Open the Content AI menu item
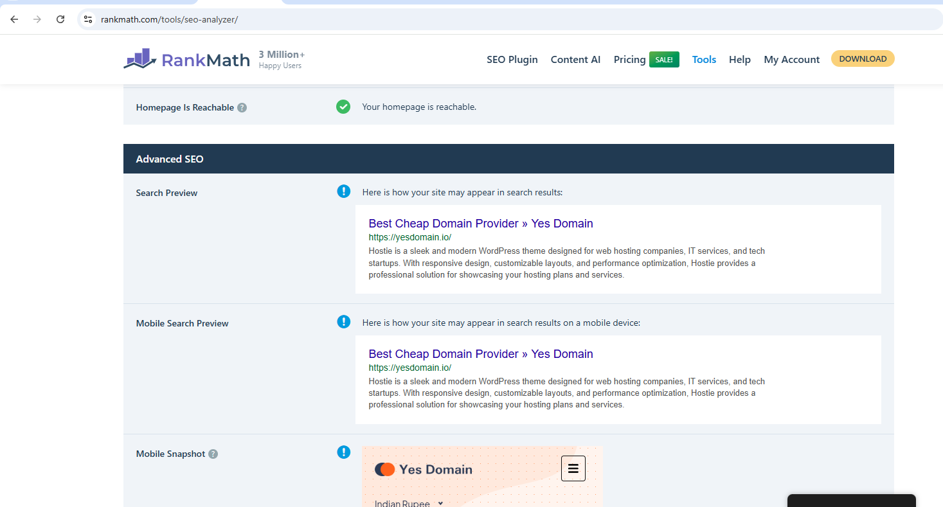Screen dimensions: 943x507 coord(575,59)
